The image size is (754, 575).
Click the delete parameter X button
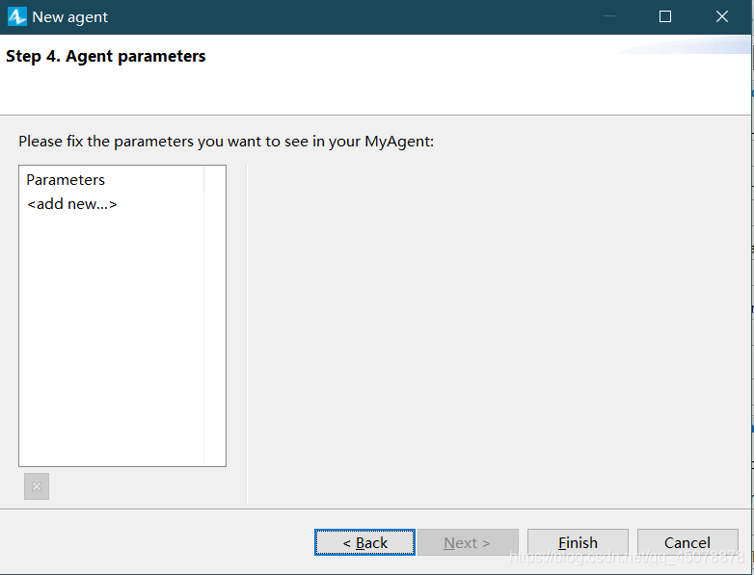37,486
